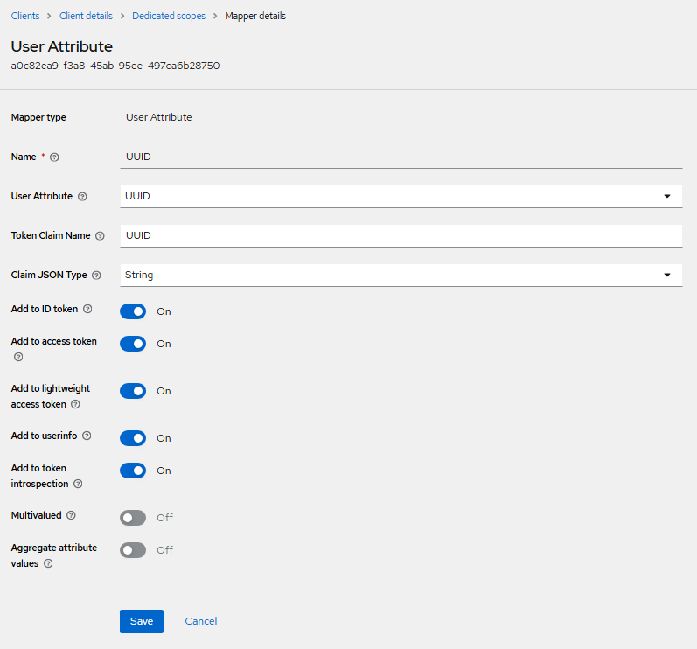
Task: Click help icon next to Multivalued label
Action: [72, 516]
